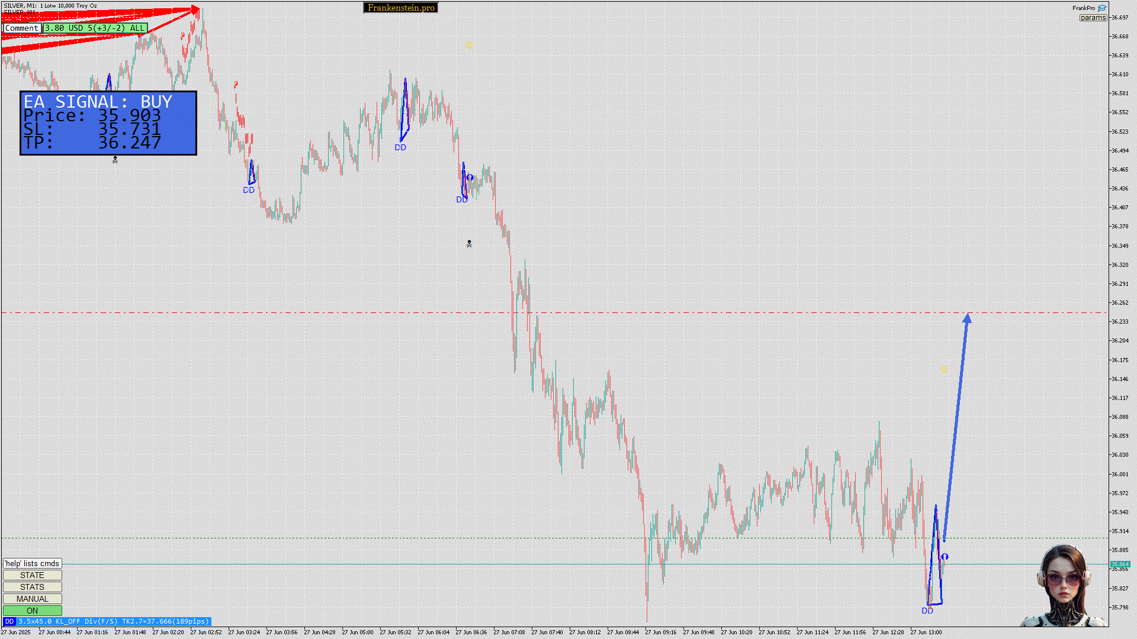Click the blue EA SIGNAL BUY panel
The height and width of the screenshot is (639, 1137).
pyautogui.click(x=108, y=123)
